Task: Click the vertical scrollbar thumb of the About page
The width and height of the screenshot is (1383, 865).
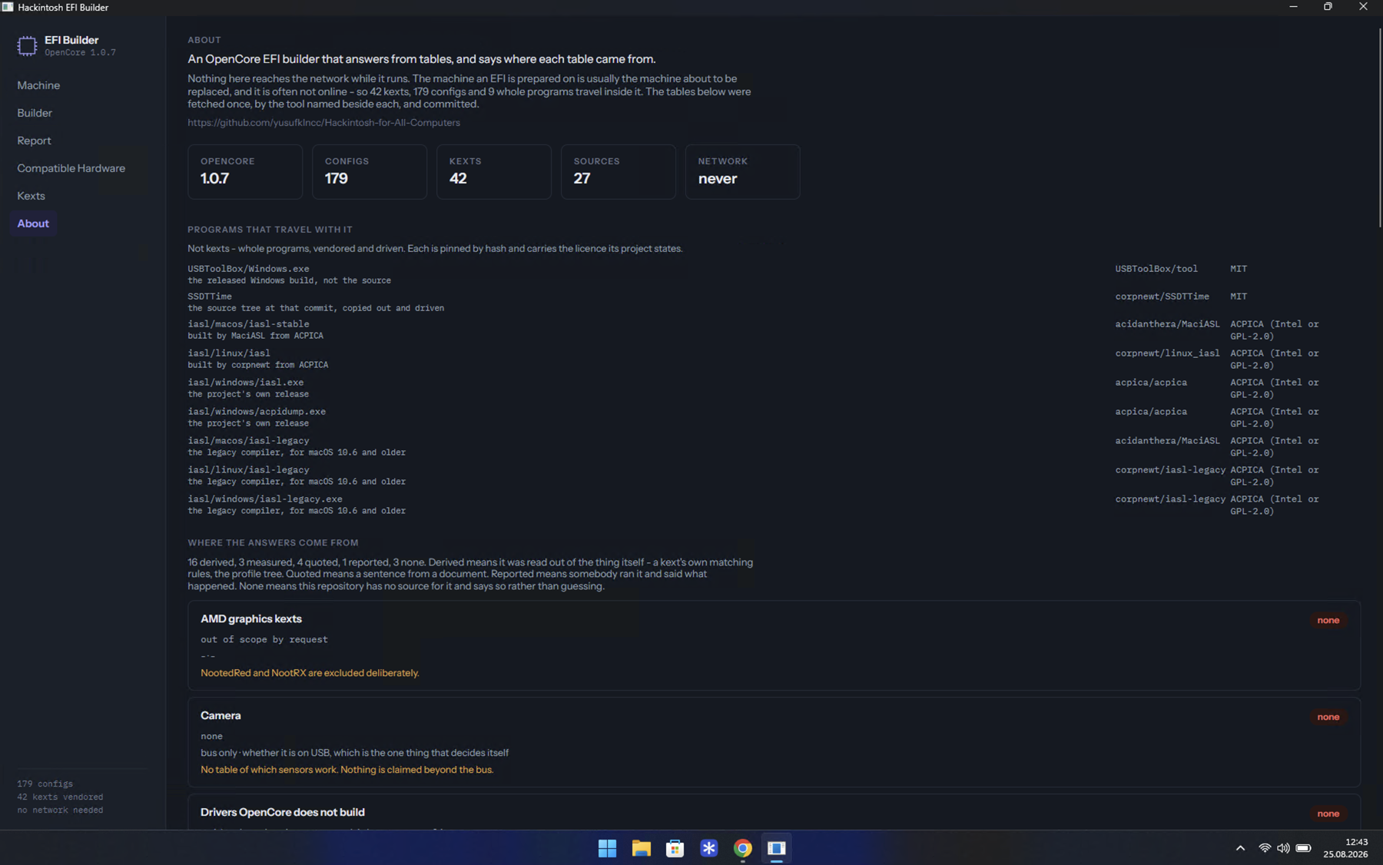Action: tap(1380, 128)
